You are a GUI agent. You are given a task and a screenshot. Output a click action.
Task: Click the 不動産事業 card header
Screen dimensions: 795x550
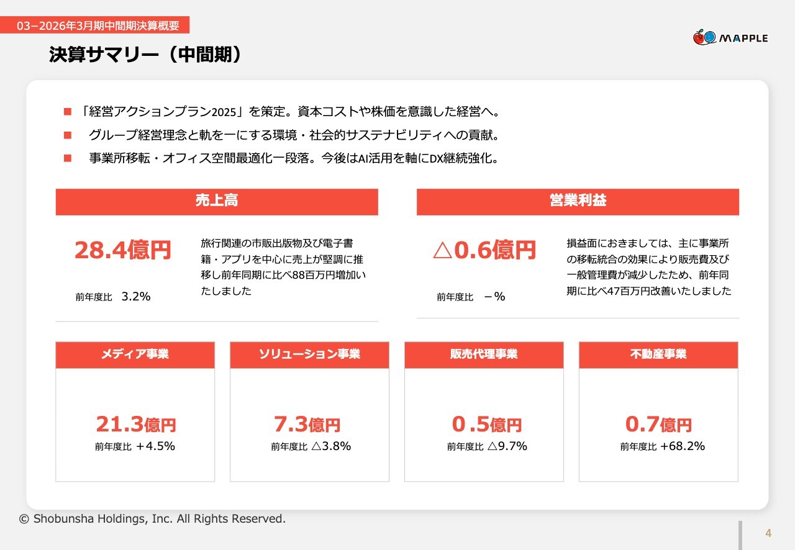658,354
